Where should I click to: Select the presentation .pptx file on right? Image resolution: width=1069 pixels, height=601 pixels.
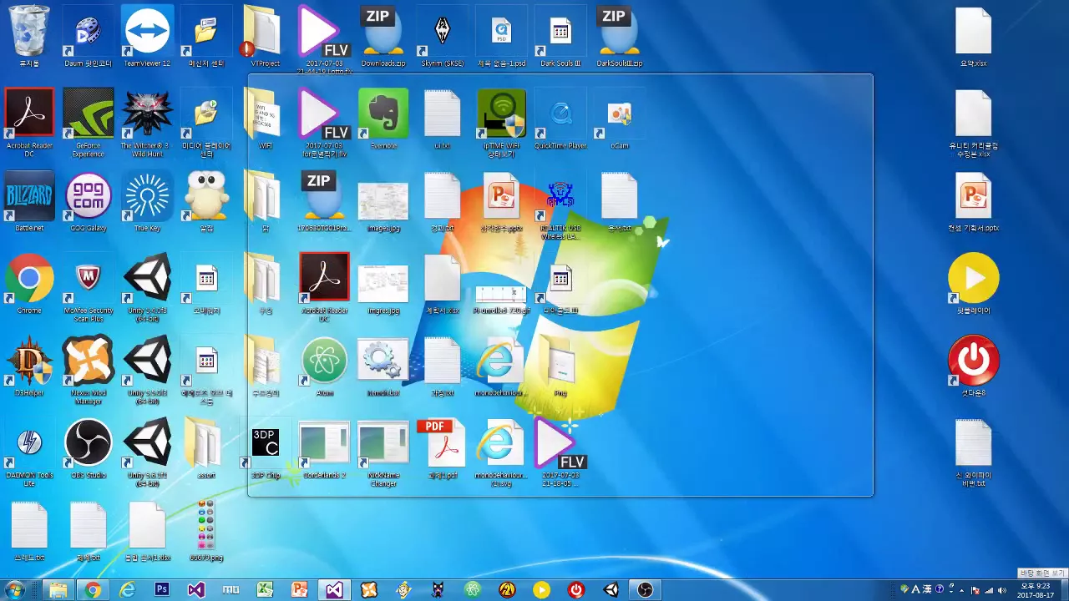point(974,201)
